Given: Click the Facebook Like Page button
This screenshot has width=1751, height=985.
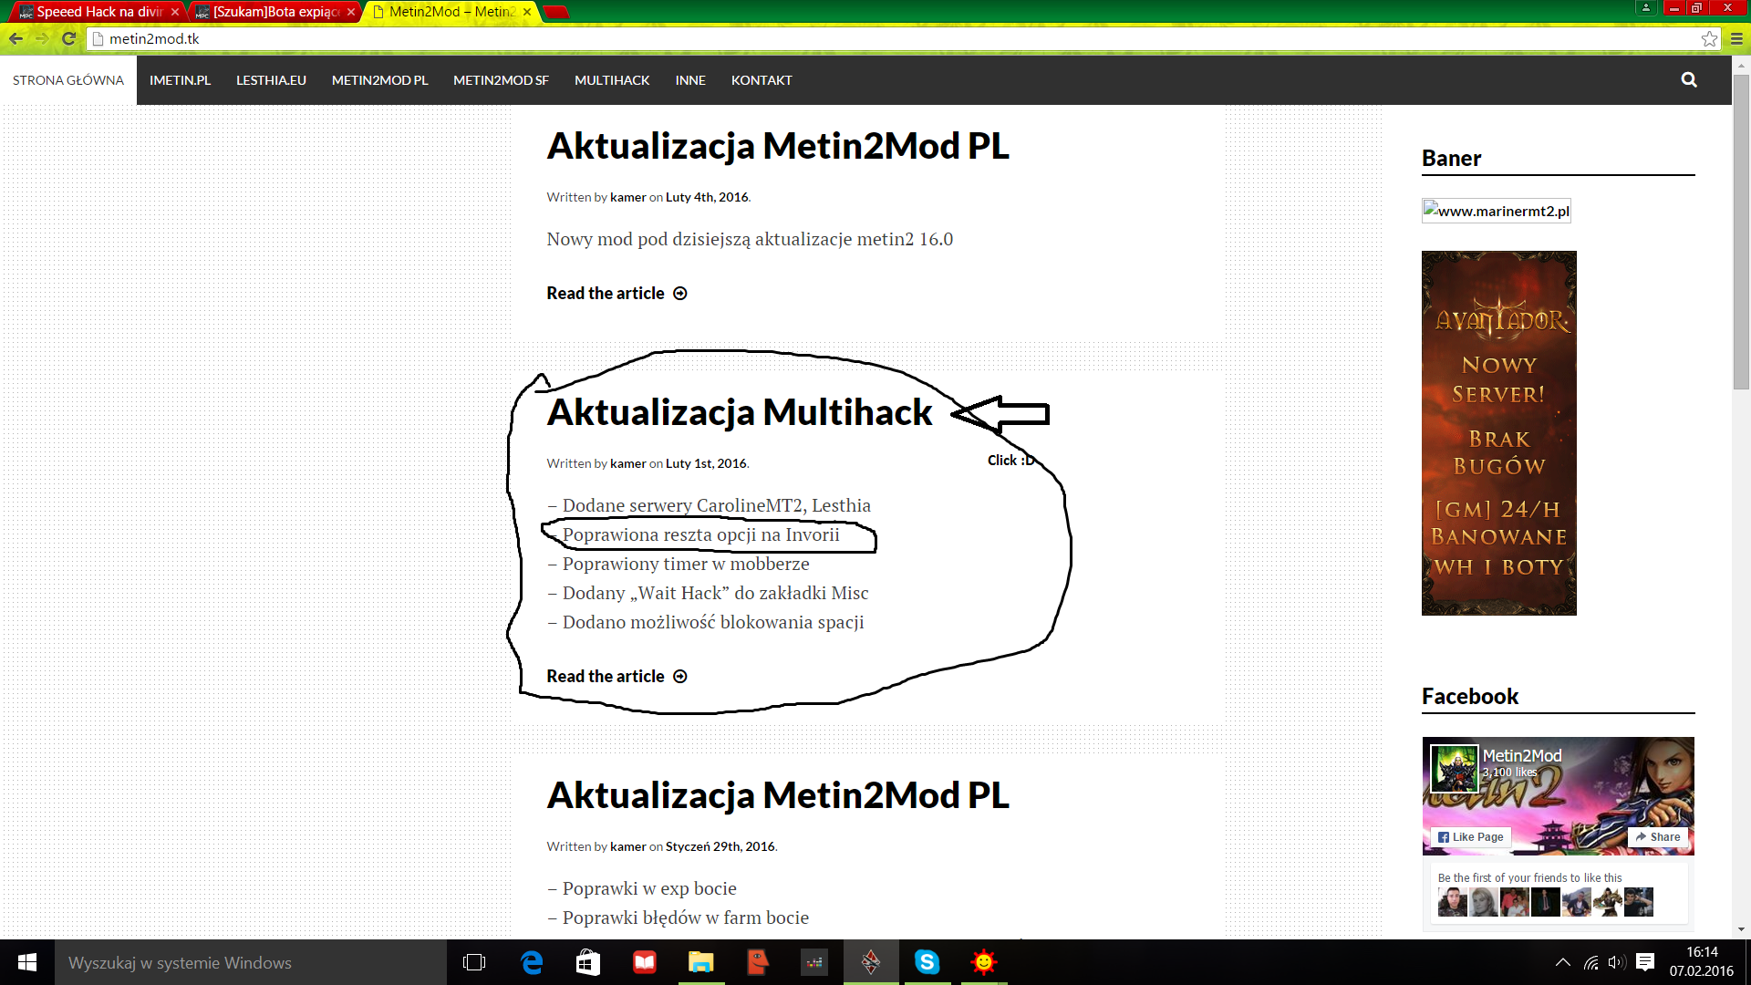Looking at the screenshot, I should pyautogui.click(x=1470, y=837).
